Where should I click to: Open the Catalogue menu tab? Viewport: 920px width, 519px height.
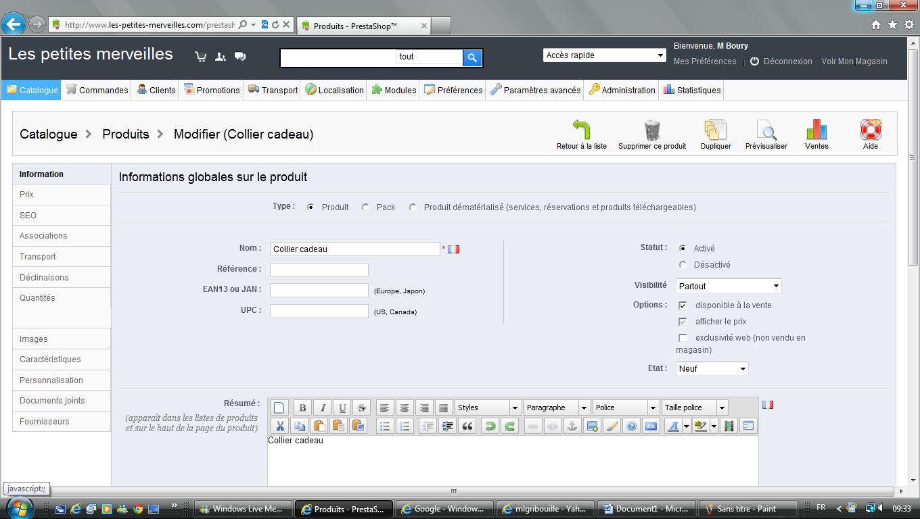click(x=32, y=90)
